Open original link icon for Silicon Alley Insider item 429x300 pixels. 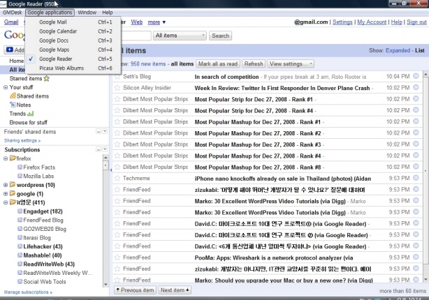tap(416, 87)
